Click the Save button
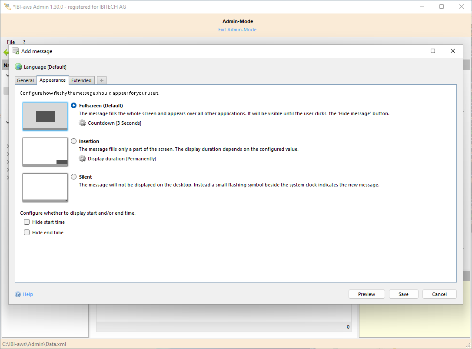Image resolution: width=472 pixels, height=349 pixels. pyautogui.click(x=403, y=294)
